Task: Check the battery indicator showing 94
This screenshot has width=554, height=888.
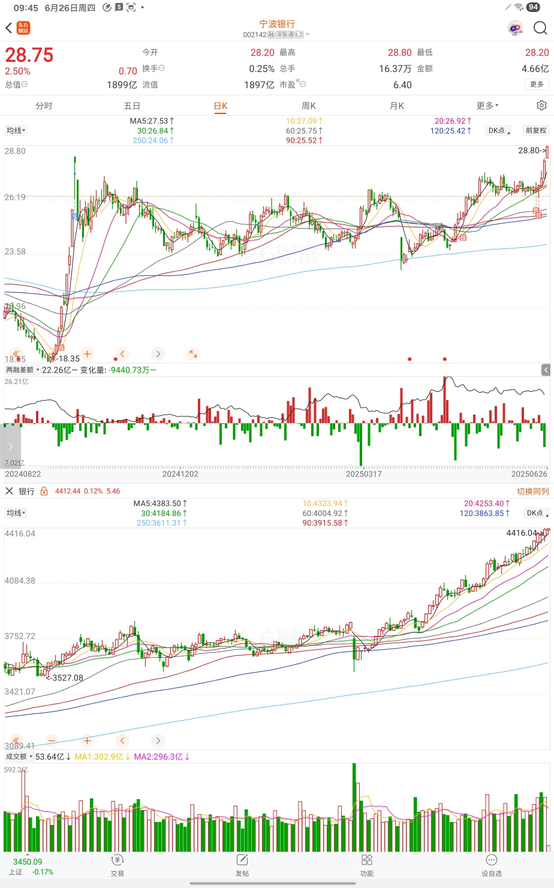Action: click(533, 7)
